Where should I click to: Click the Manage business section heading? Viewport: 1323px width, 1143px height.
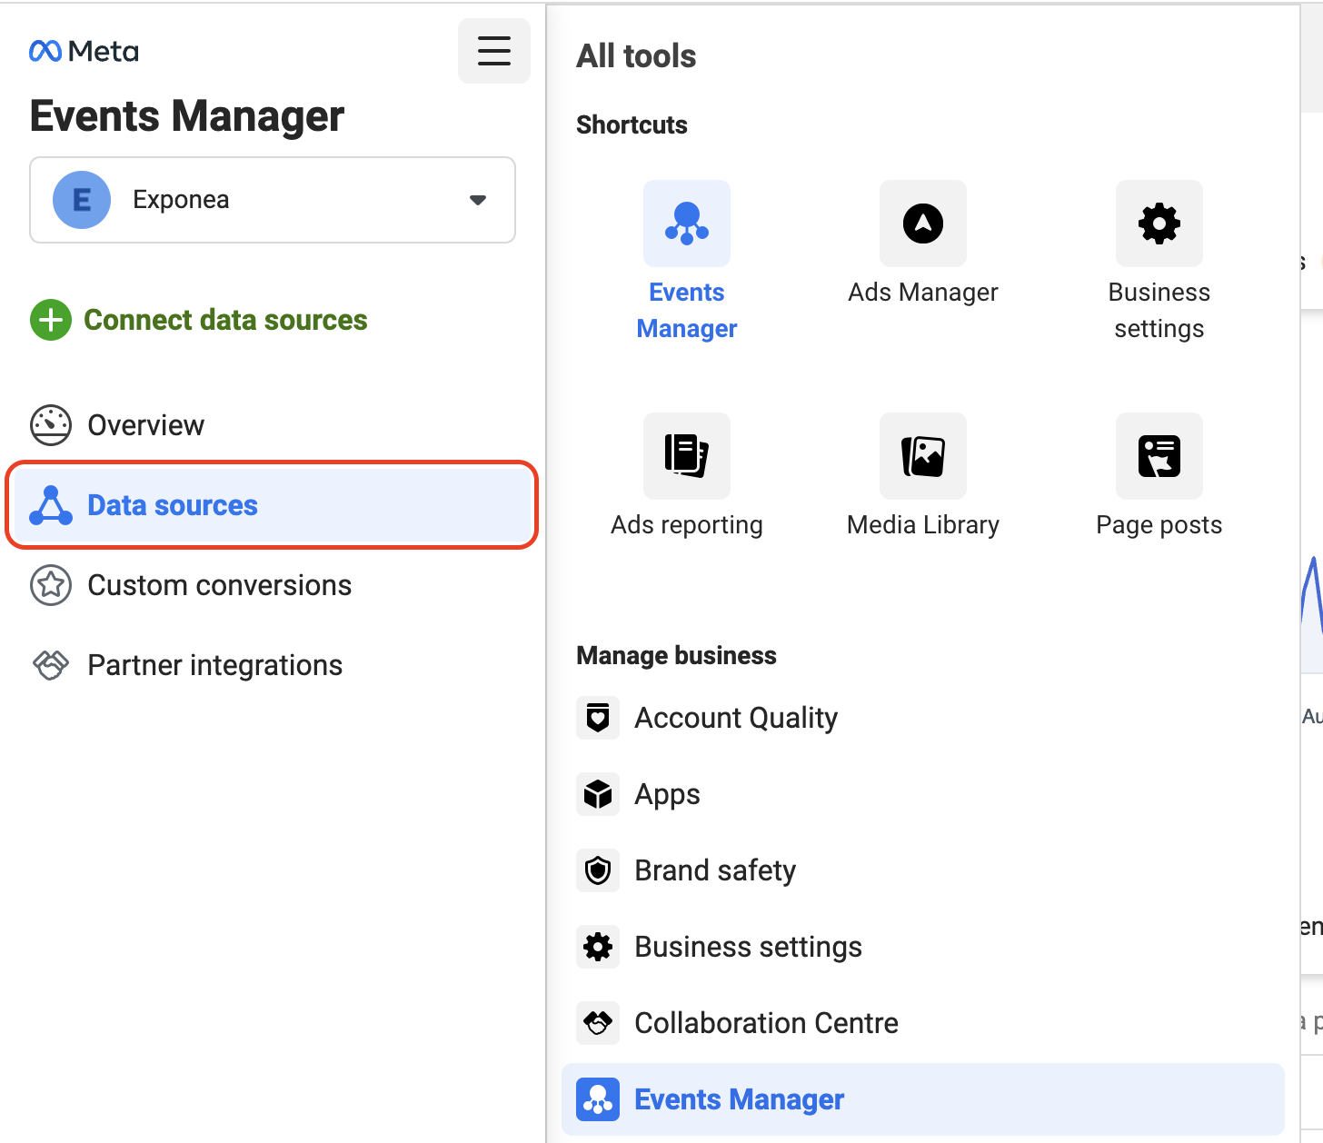[676, 655]
